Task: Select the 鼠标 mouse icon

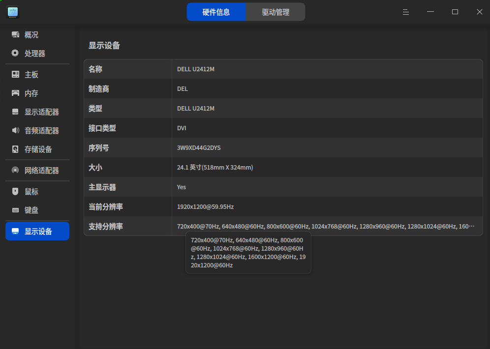Action: (x=15, y=191)
